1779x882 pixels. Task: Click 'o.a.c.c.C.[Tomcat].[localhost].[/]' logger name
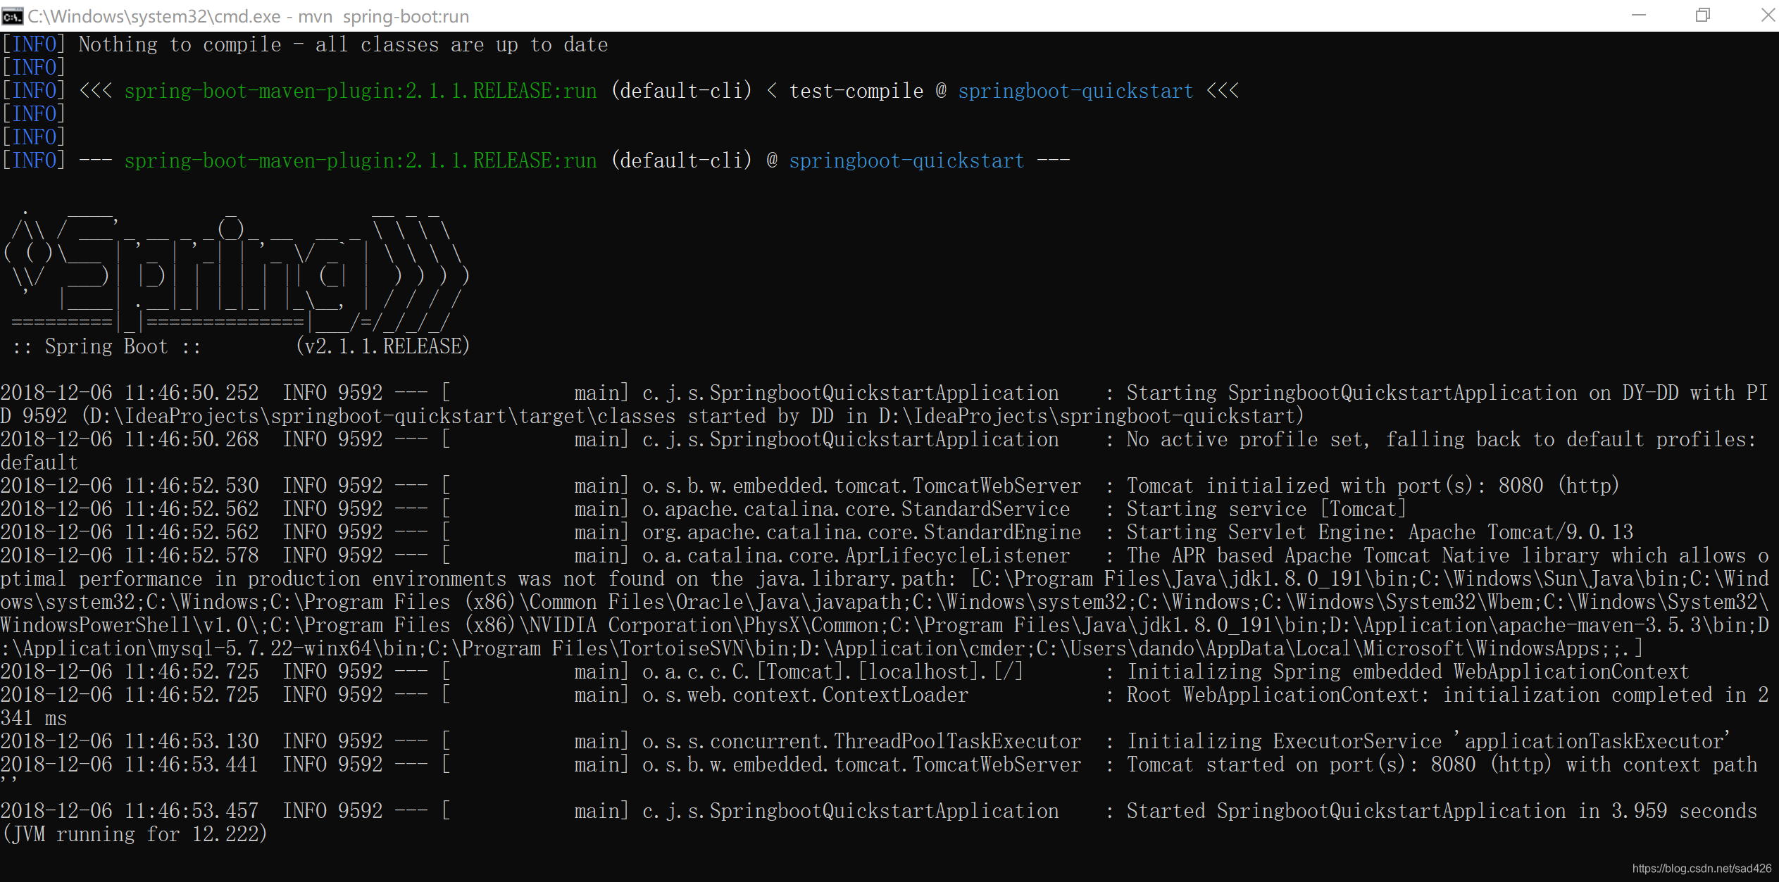tap(832, 672)
